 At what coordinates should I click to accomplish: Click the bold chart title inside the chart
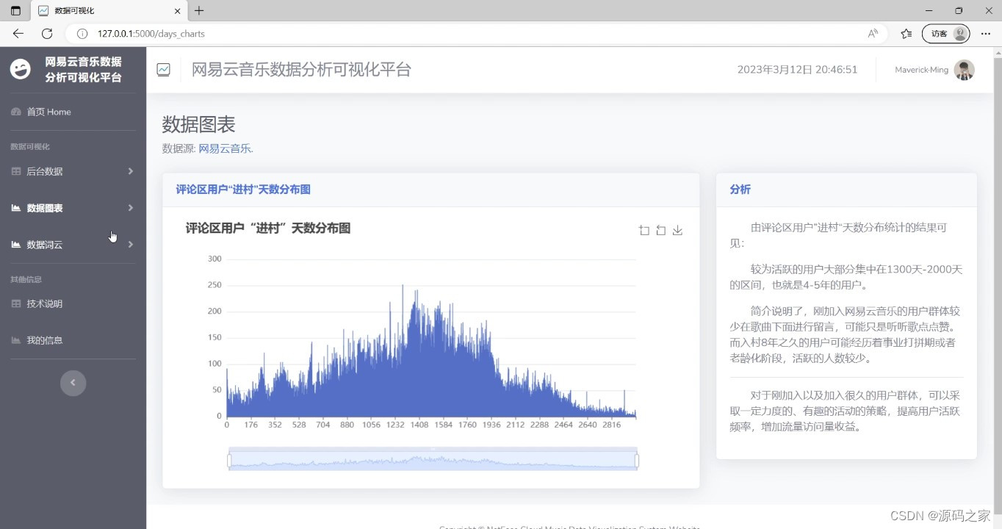point(268,228)
